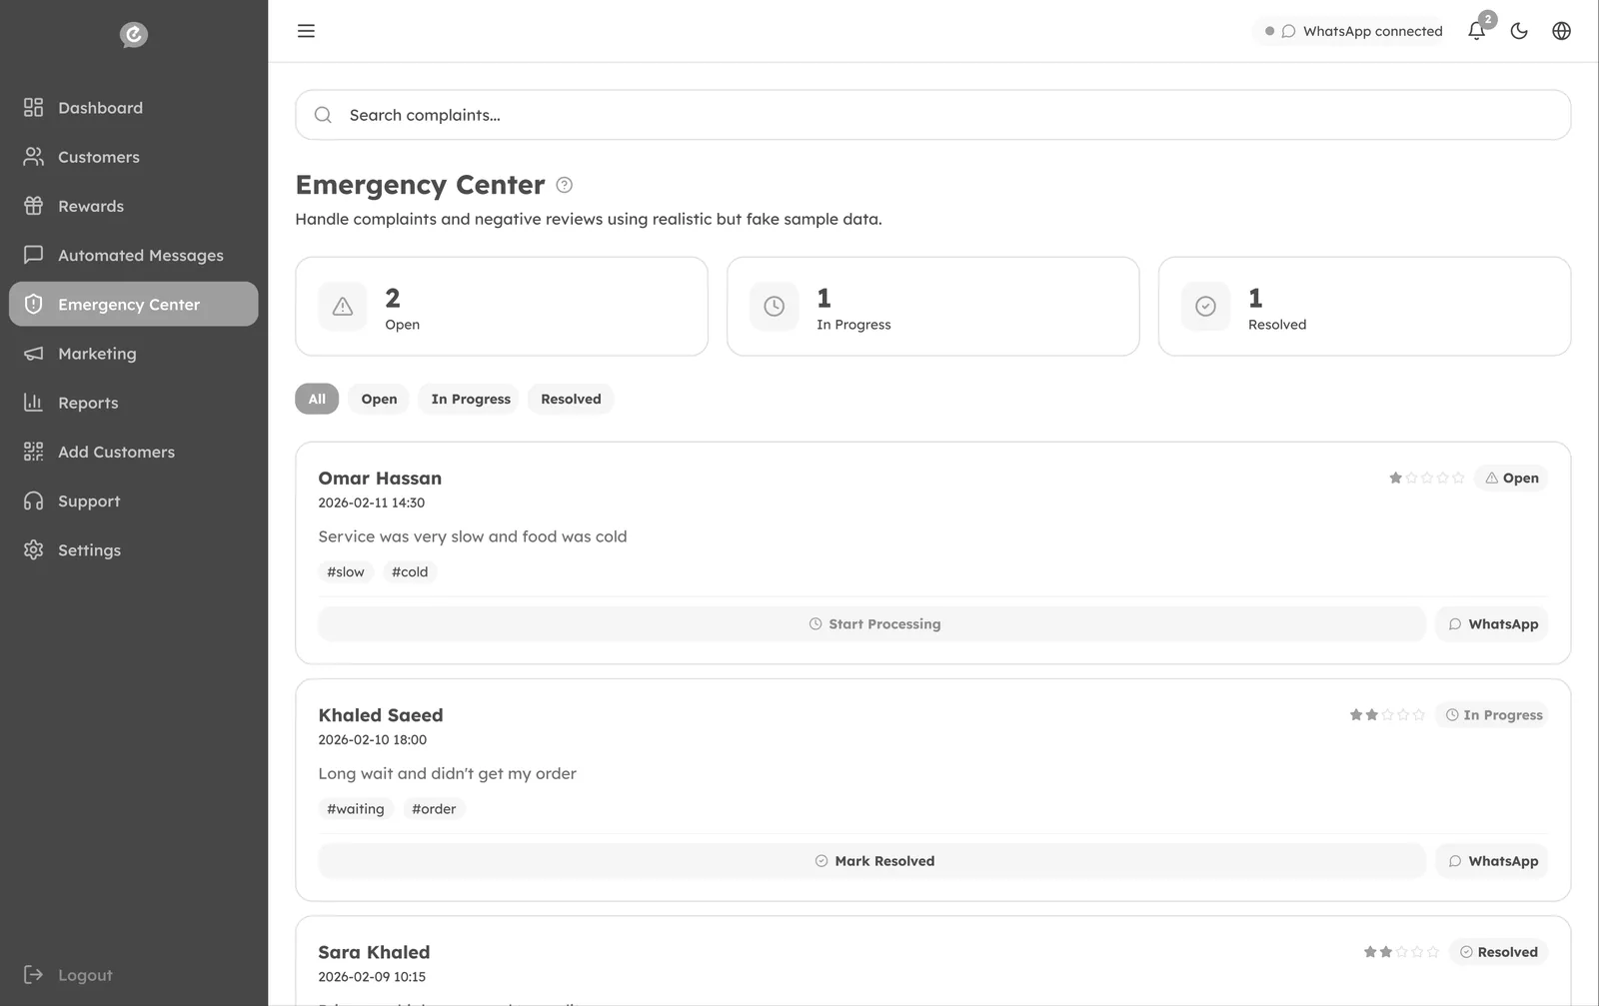Mark Khaled Saeed's complaint Resolved
1599x1006 pixels.
pyautogui.click(x=872, y=861)
